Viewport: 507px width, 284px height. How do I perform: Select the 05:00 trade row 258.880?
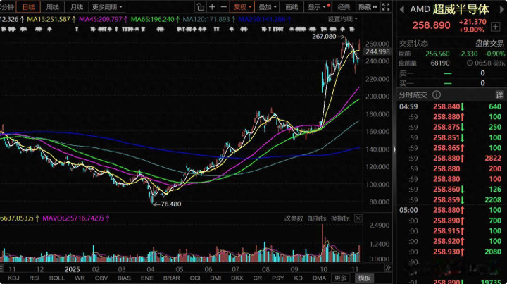pyautogui.click(x=450, y=210)
